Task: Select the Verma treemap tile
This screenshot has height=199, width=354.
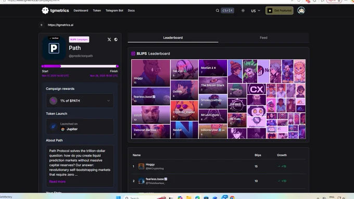Action: point(237,90)
